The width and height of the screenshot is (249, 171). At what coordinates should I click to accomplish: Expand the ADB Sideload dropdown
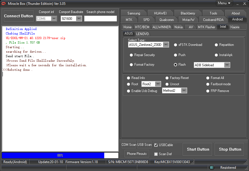227,65
